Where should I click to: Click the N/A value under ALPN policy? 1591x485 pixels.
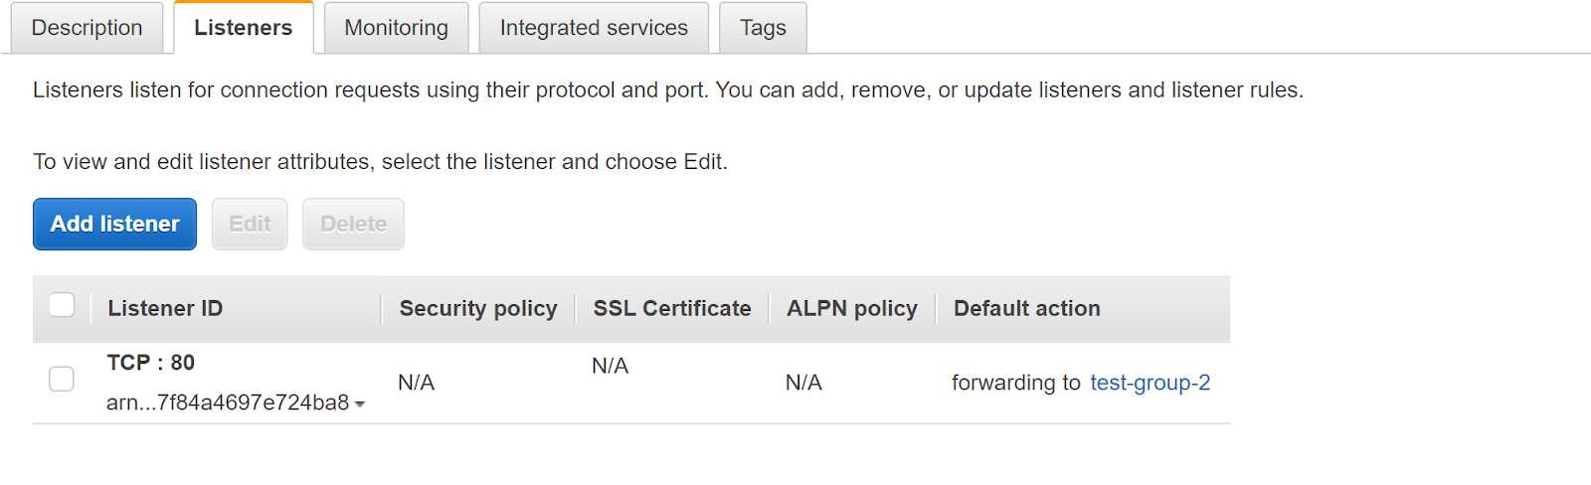click(x=803, y=383)
